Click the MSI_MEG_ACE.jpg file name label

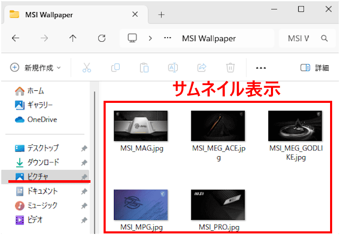click(x=219, y=153)
